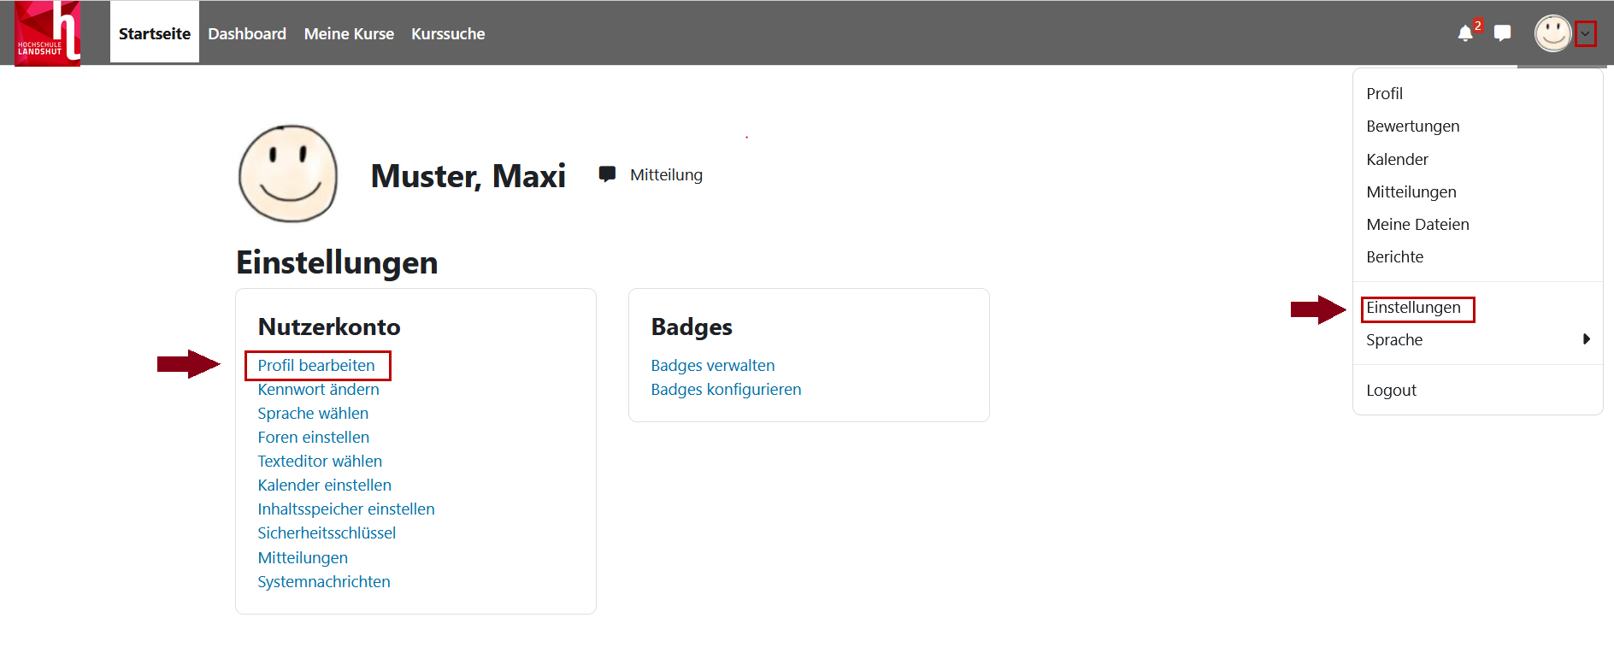Screen dimensions: 1614x659
Task: Open Kennwort ändern
Action: point(318,389)
